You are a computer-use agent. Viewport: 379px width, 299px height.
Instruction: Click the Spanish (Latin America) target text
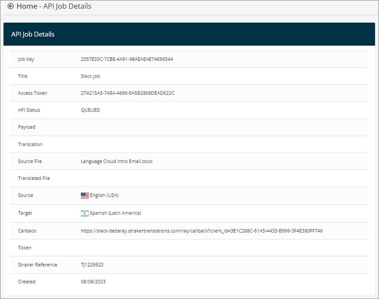(x=116, y=213)
